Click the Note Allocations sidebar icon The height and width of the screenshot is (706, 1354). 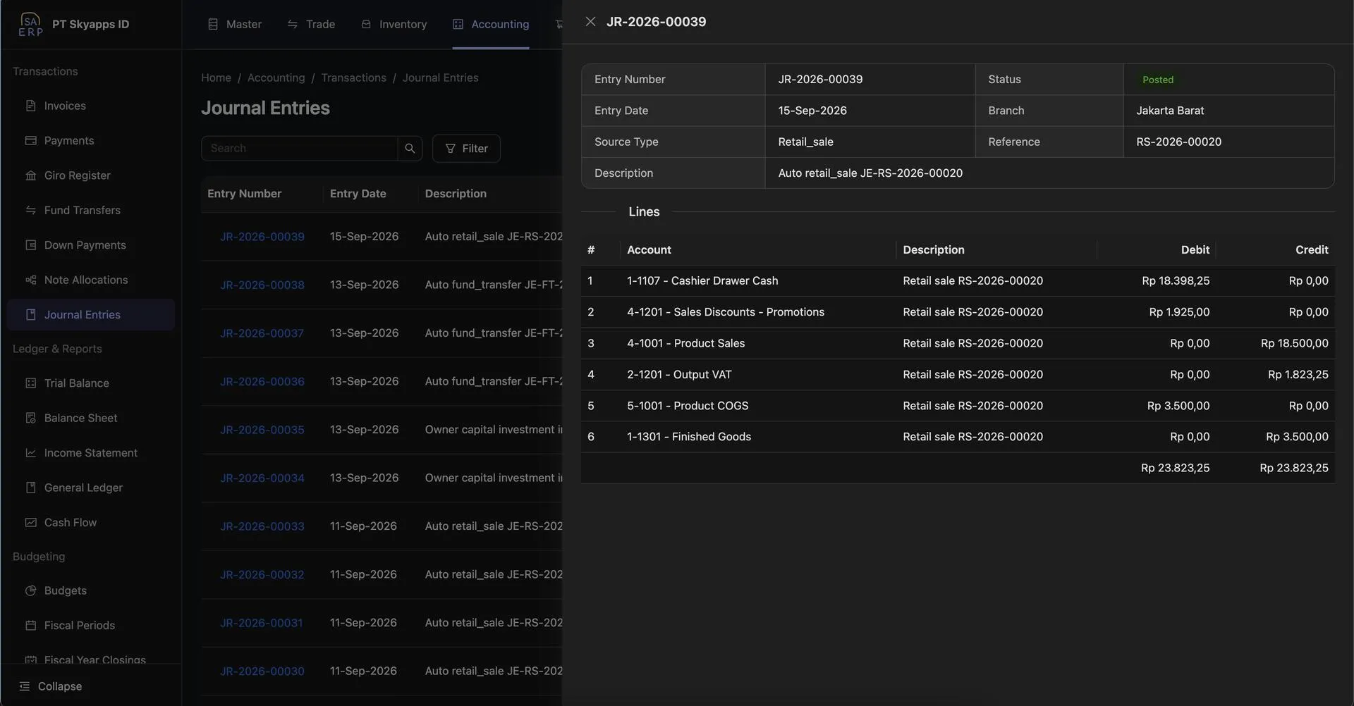30,280
